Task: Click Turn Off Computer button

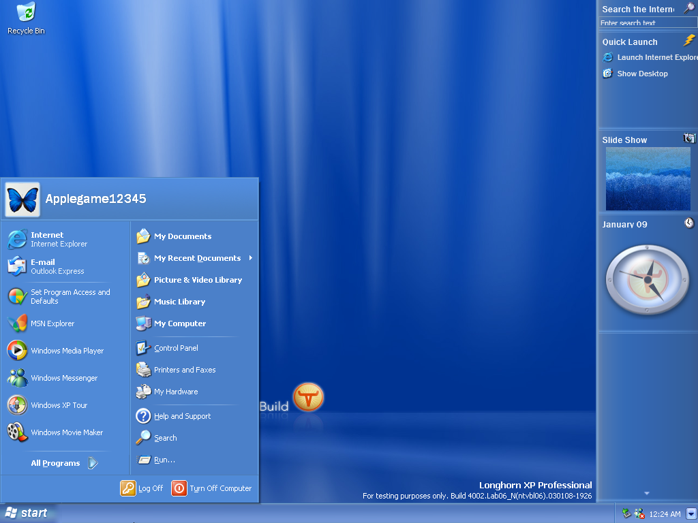Action: point(212,488)
